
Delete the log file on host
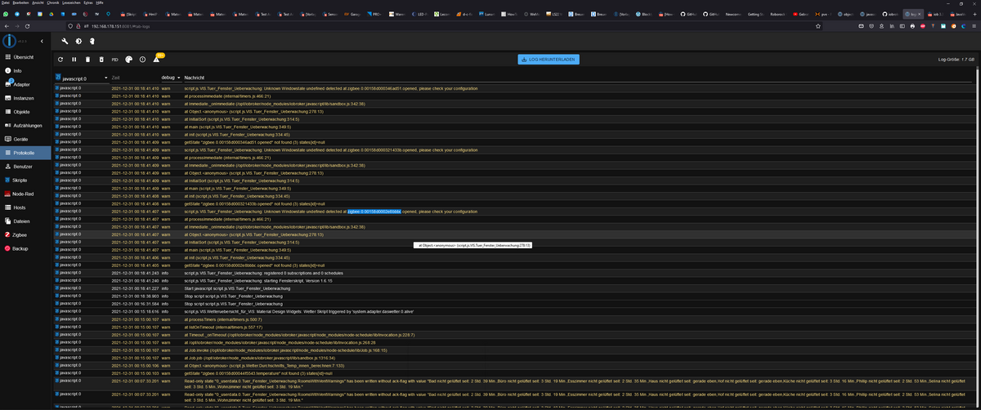[x=101, y=60]
